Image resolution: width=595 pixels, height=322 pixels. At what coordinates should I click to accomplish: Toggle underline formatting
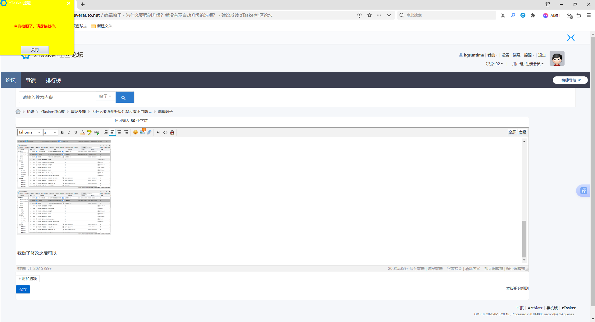(x=76, y=132)
